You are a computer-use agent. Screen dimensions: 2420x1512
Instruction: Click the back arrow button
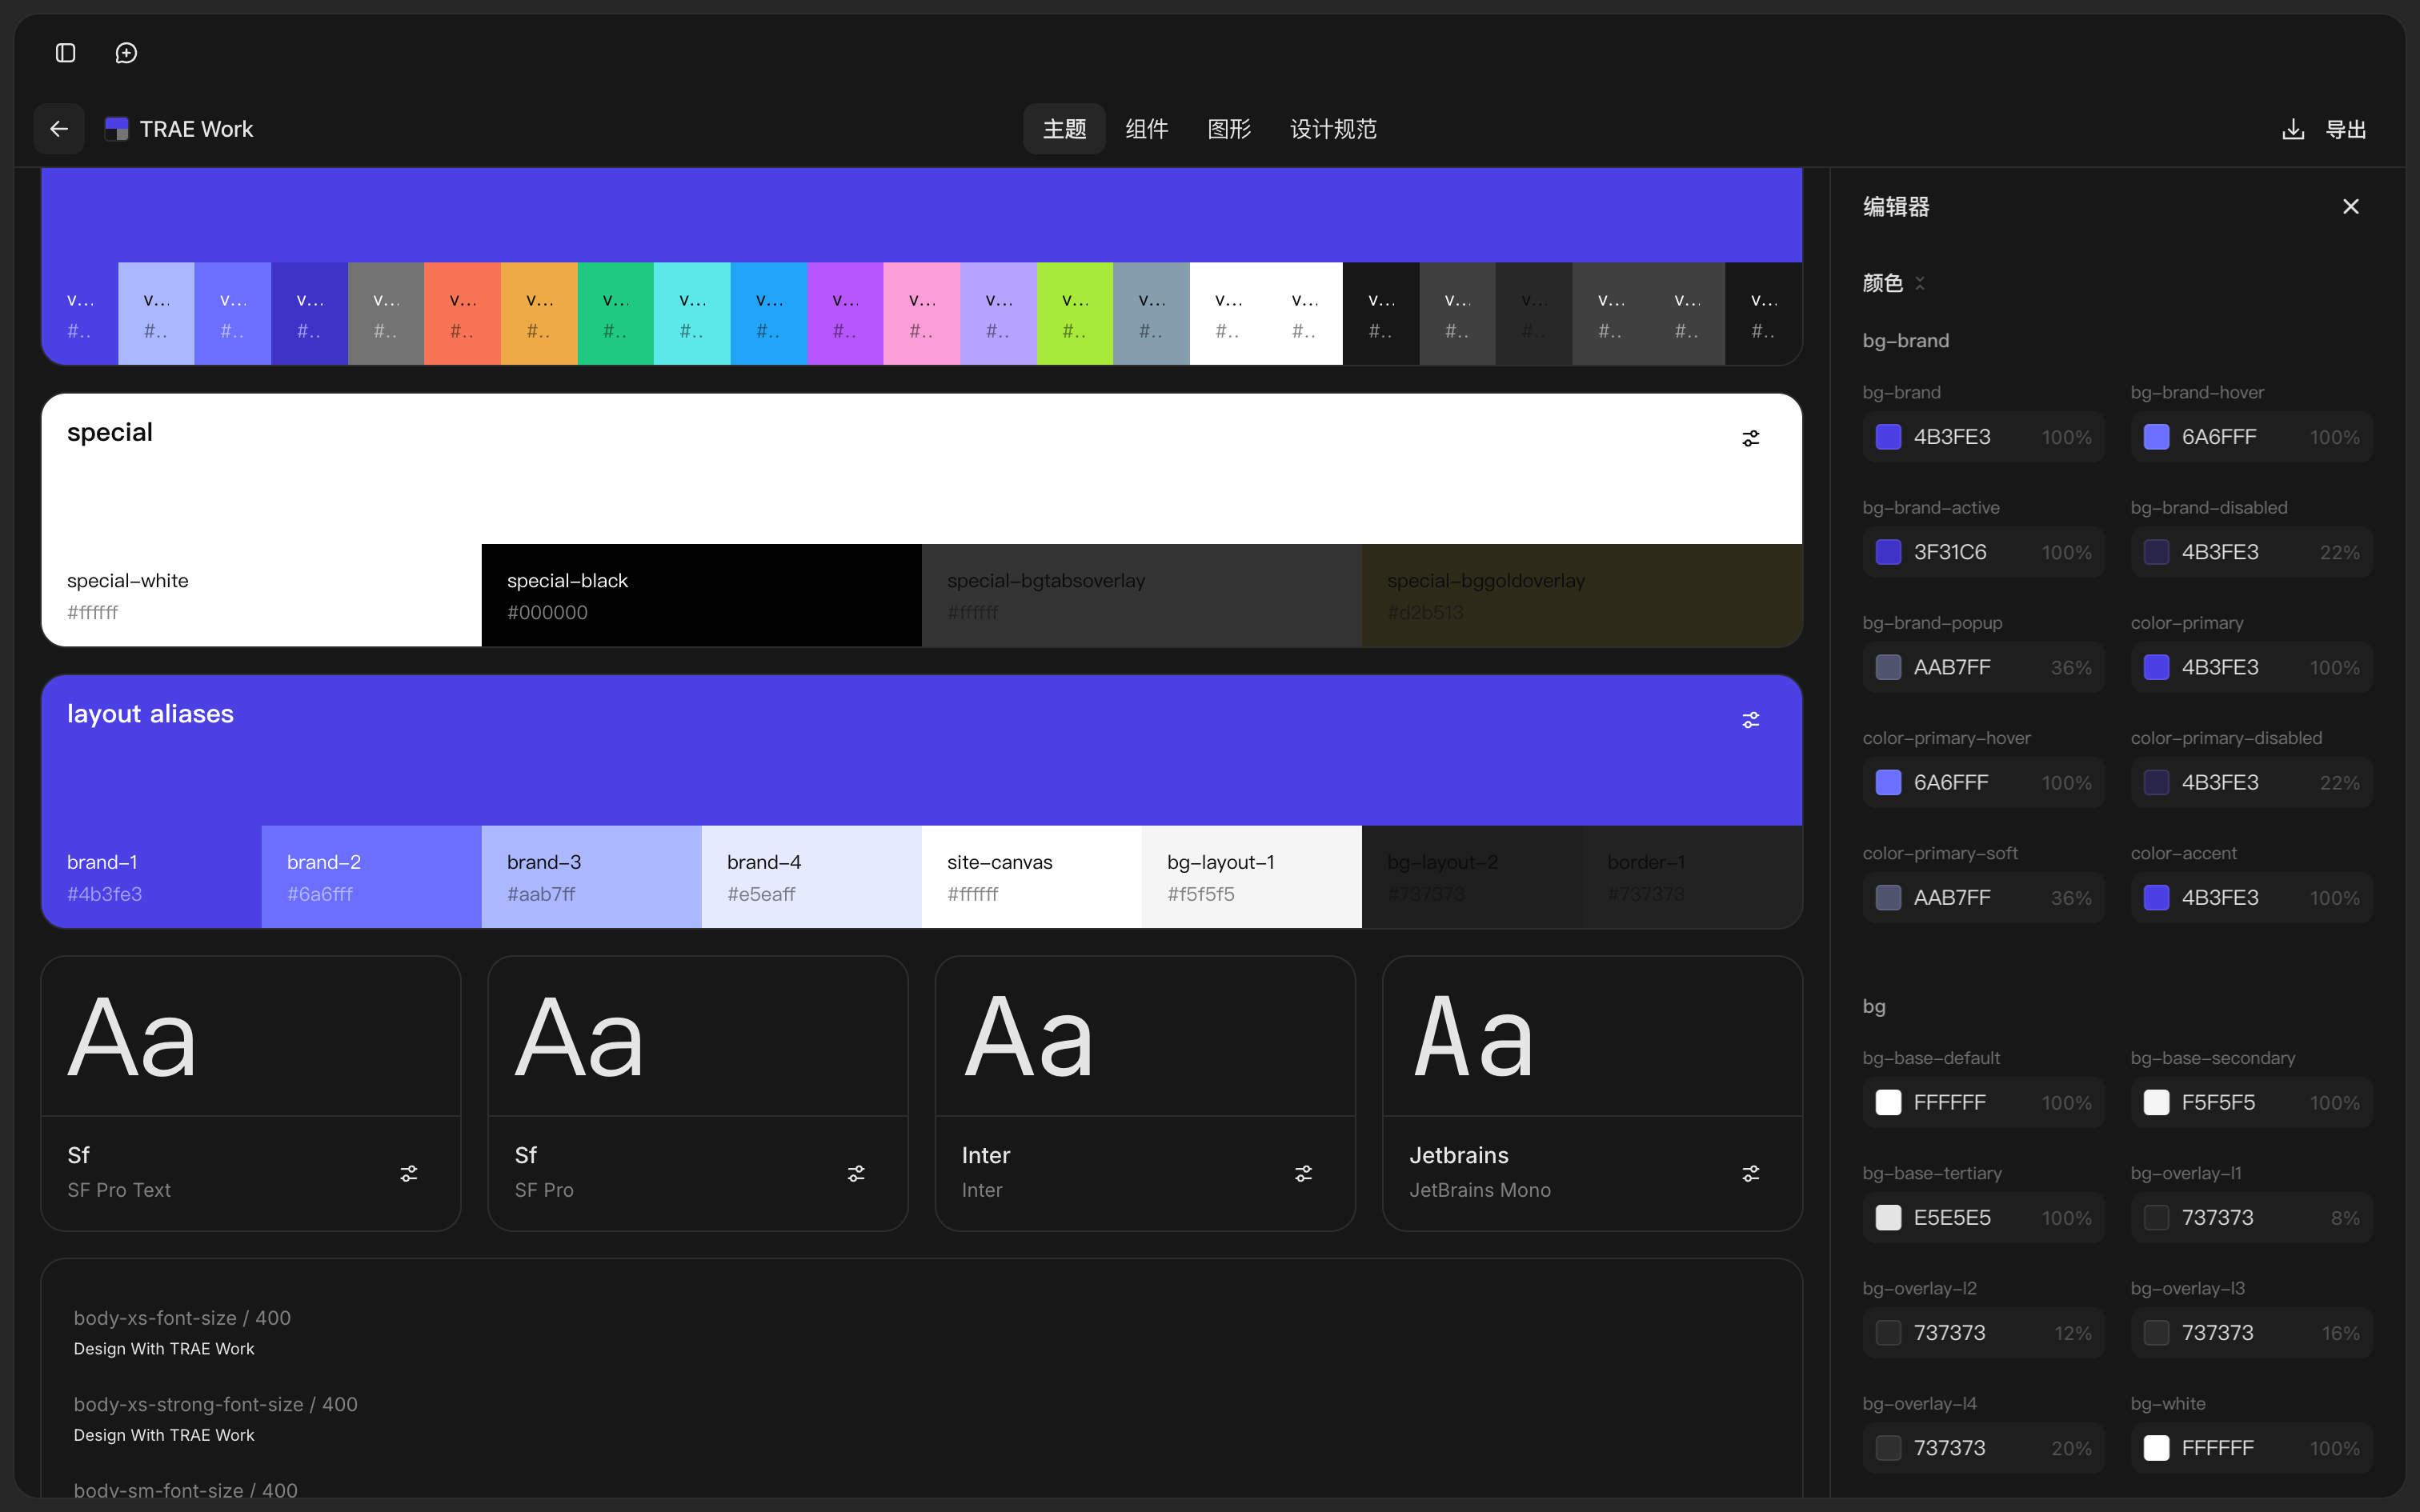[59, 129]
